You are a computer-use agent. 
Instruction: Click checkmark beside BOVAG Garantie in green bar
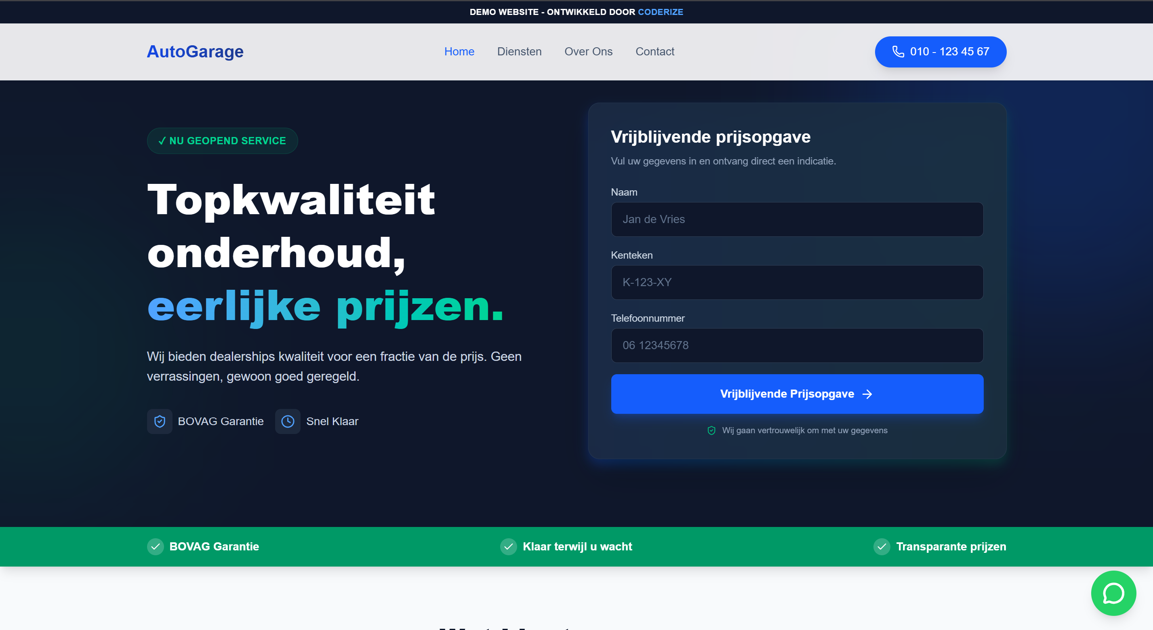tap(155, 546)
